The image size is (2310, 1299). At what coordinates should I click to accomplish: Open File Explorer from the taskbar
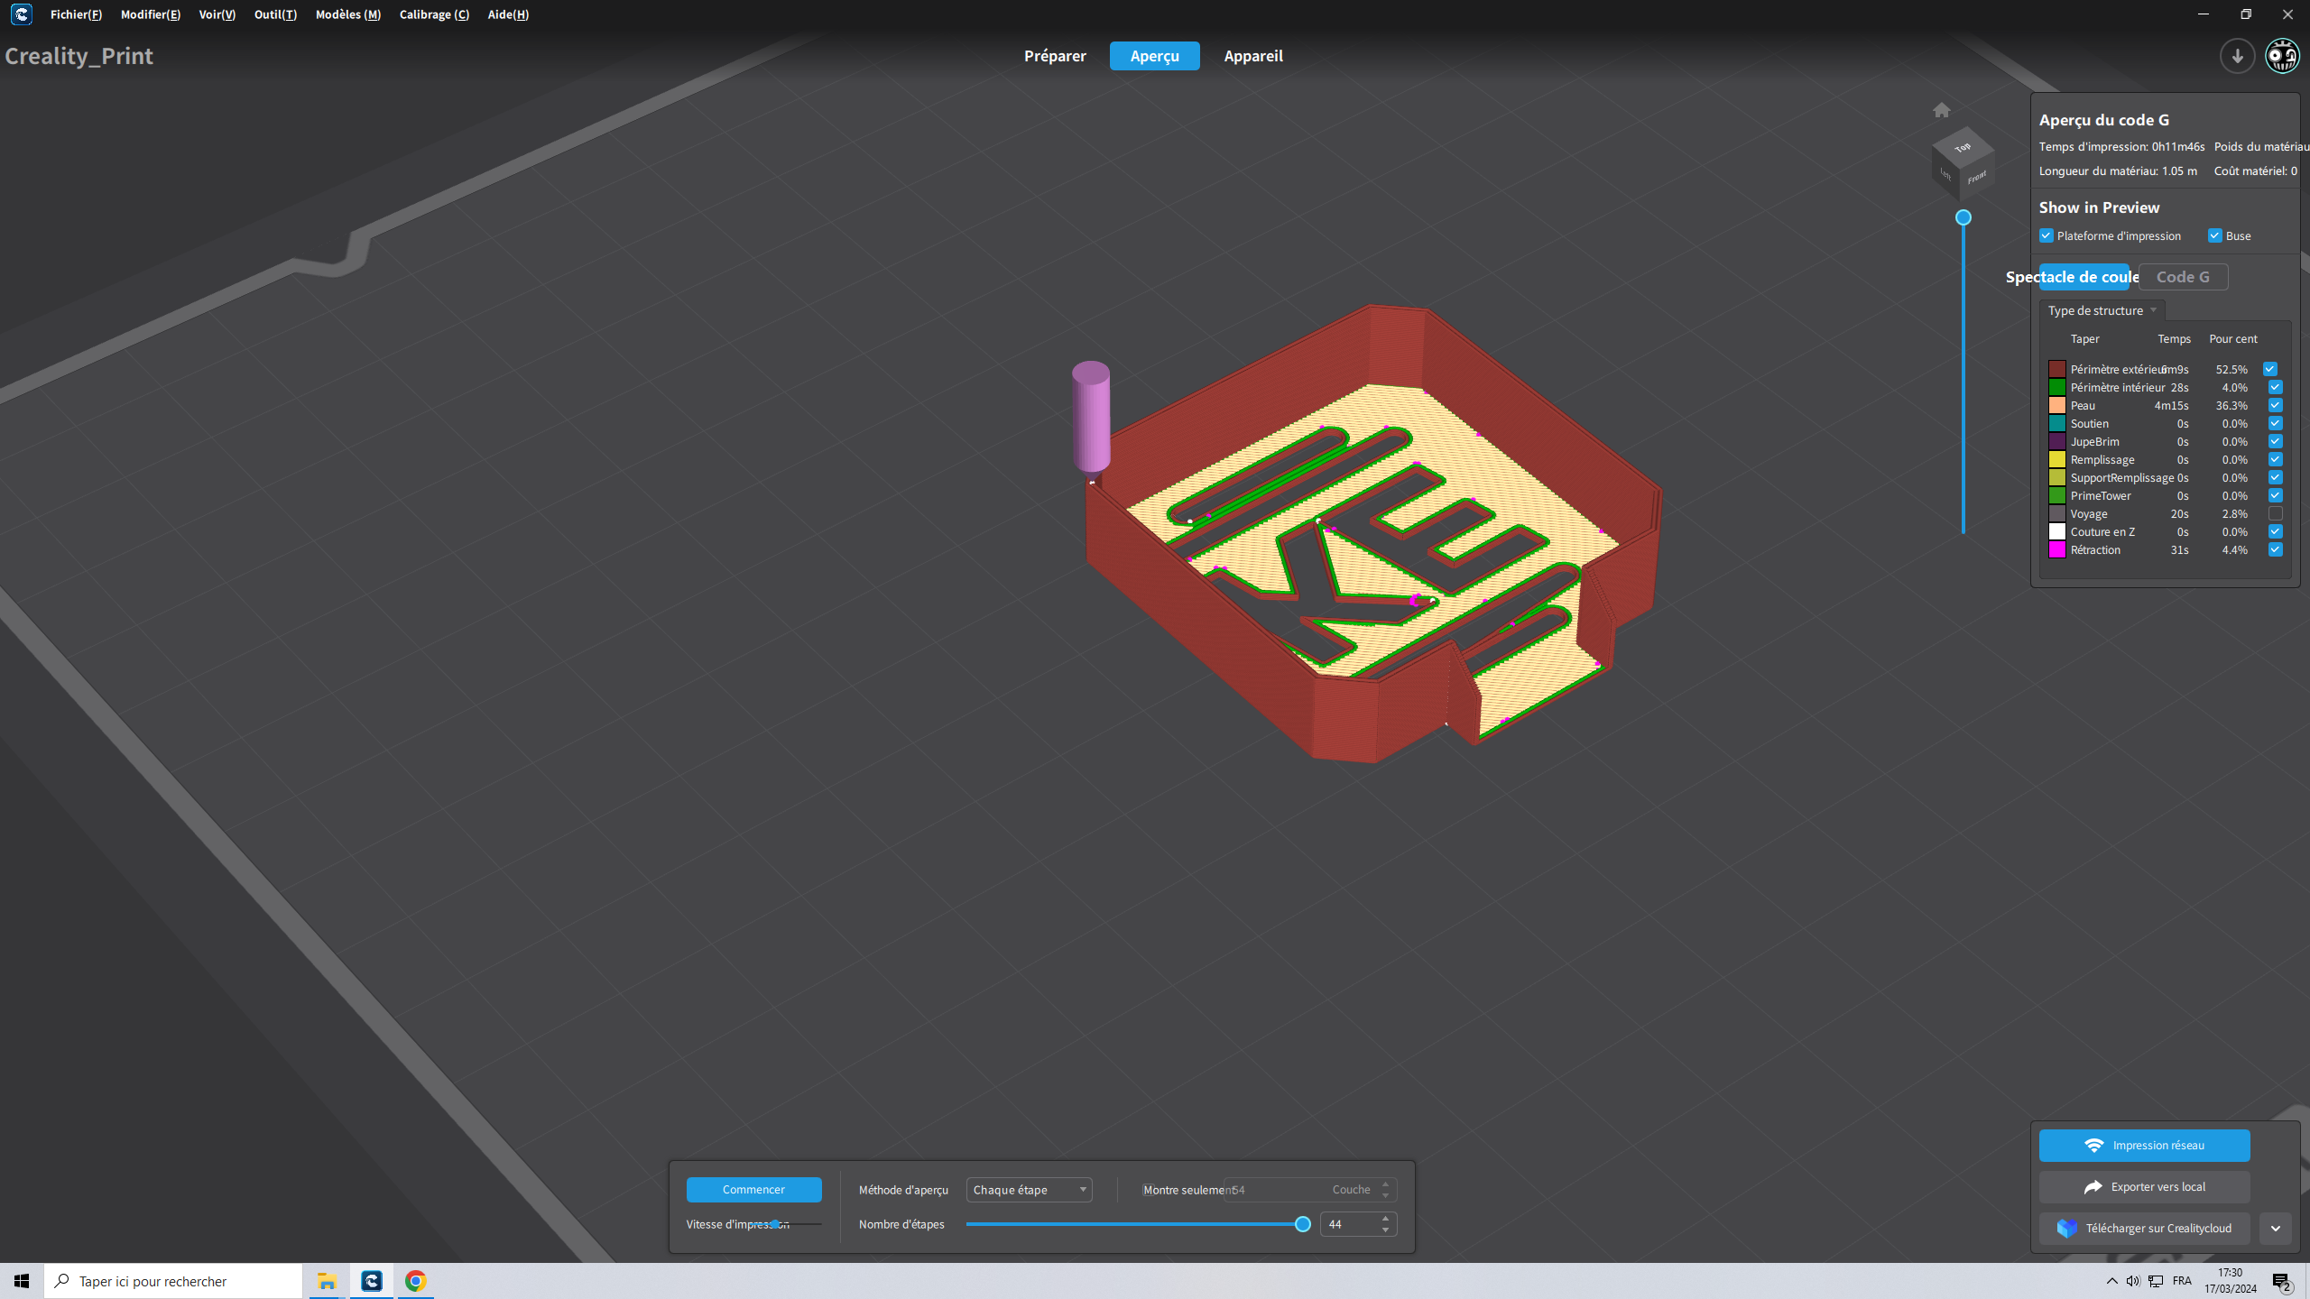327,1281
